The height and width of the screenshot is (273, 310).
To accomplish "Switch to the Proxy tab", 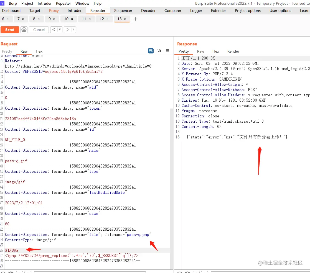I will [54, 11].
